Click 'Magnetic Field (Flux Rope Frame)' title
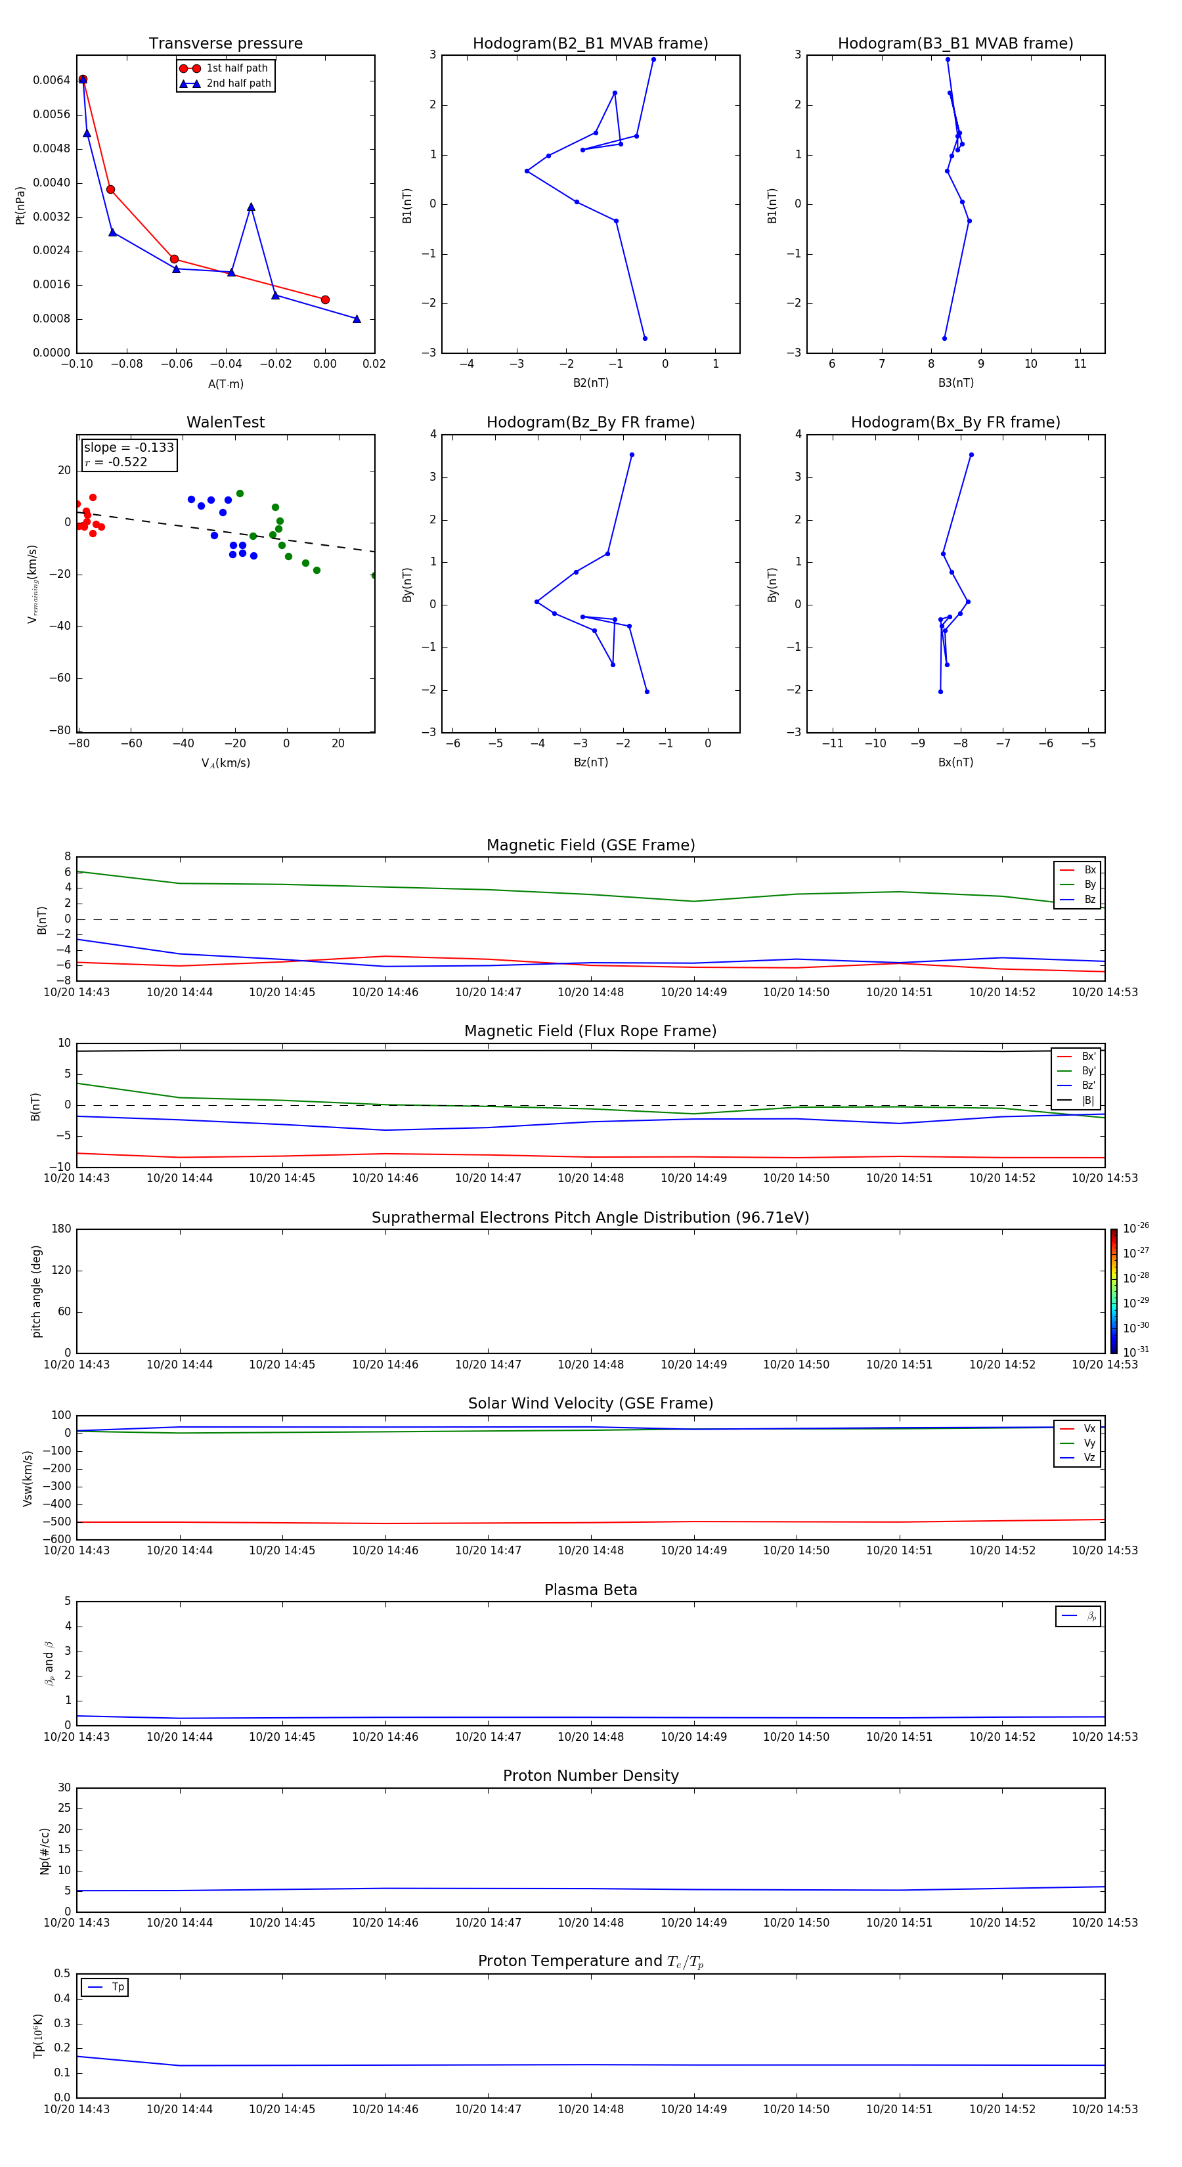Screen dimensions: 1182x2167 point(590,1032)
